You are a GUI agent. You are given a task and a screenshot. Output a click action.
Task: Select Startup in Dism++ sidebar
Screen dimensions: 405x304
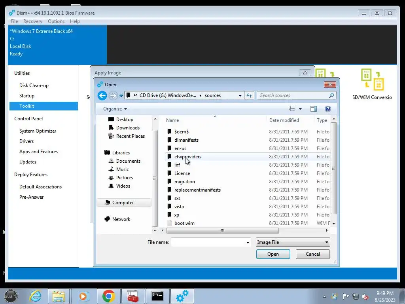pyautogui.click(x=26, y=96)
